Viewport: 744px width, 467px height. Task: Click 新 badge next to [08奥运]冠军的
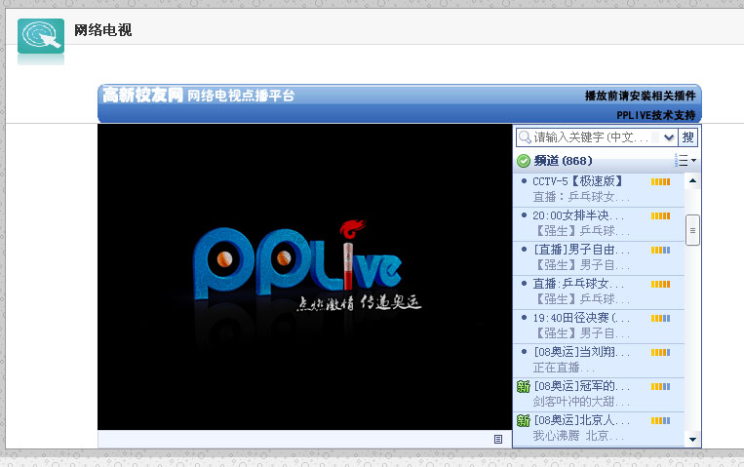(523, 387)
